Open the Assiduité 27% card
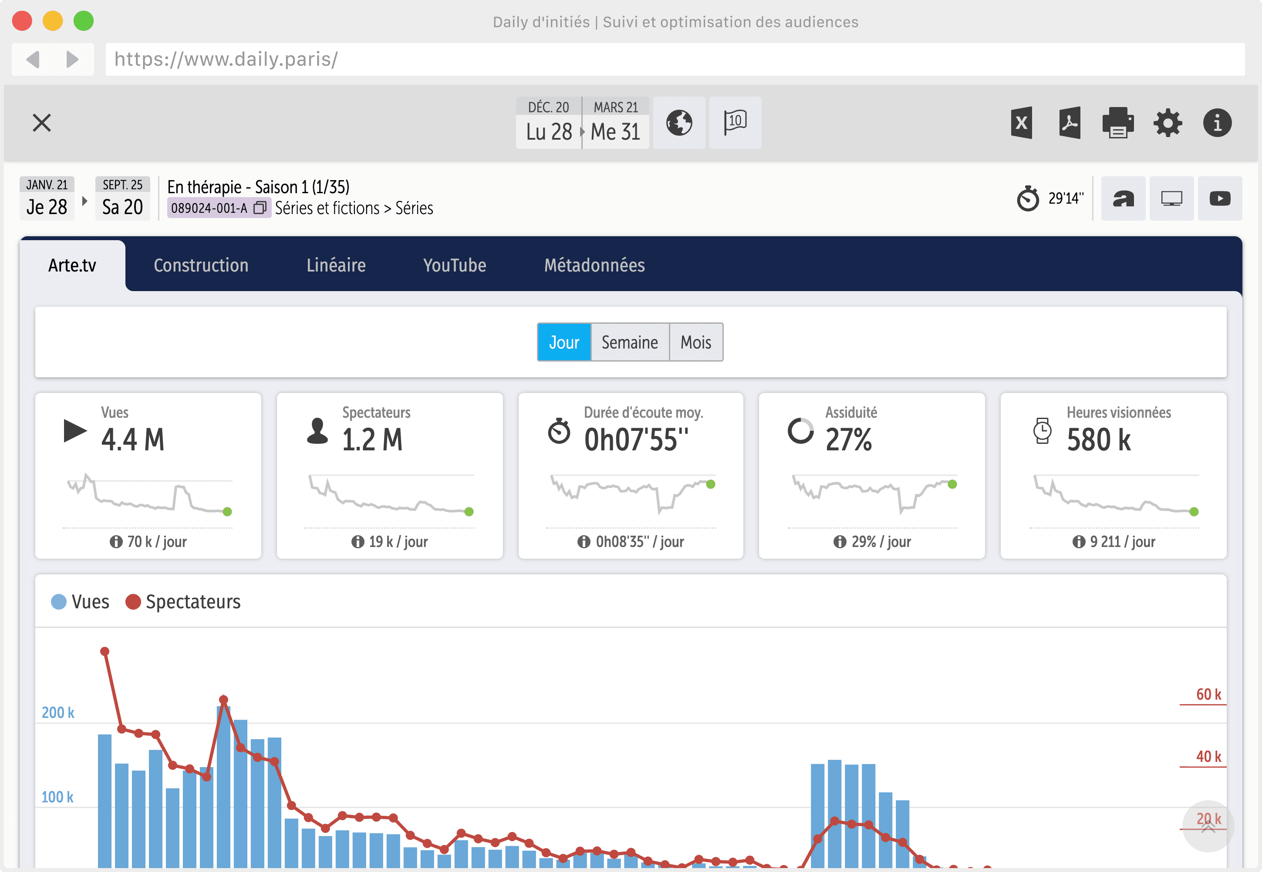This screenshot has width=1262, height=872. (871, 475)
